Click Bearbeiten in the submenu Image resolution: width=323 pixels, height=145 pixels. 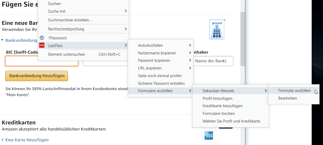click(294, 98)
